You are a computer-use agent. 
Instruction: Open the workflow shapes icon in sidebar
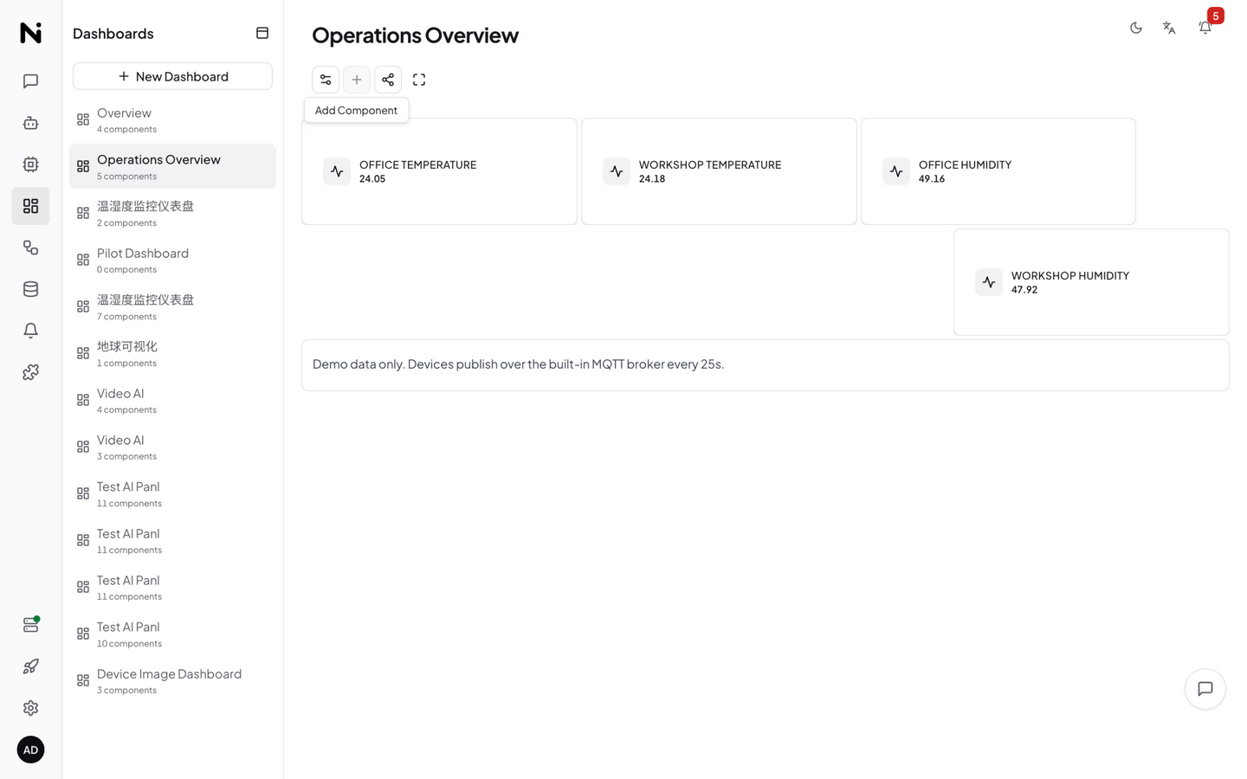tap(30, 248)
